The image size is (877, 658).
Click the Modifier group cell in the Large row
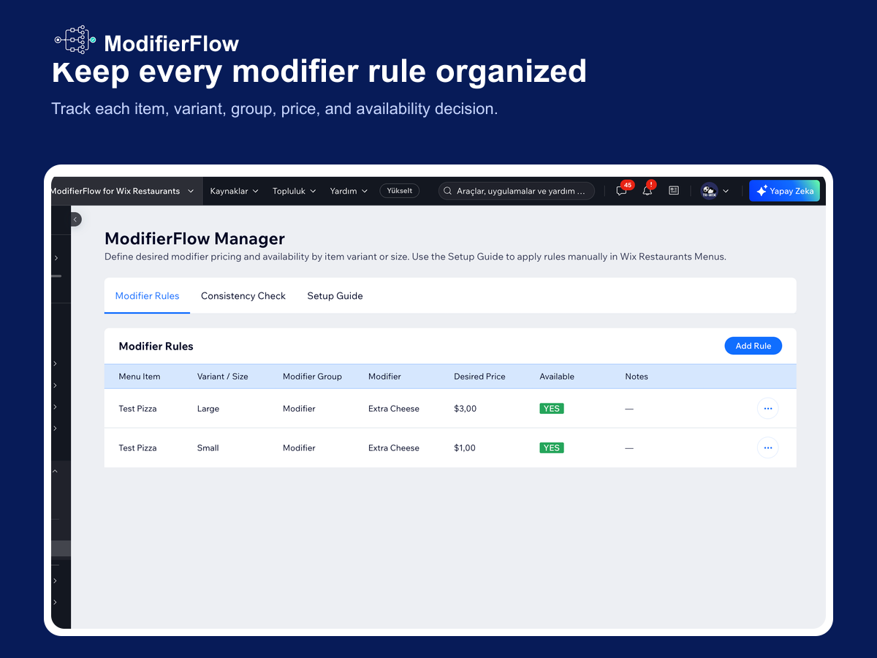[x=299, y=409]
